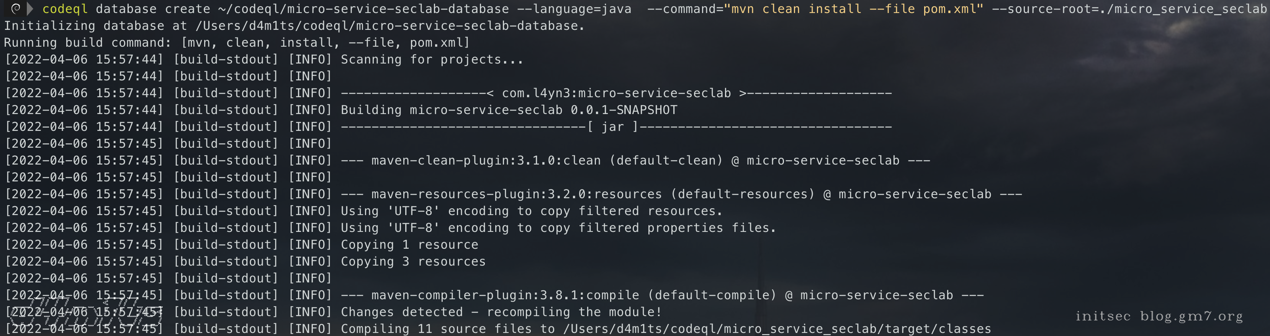
Task: Click the "mvn clean install --file pom.xml" string
Action: [x=853, y=9]
